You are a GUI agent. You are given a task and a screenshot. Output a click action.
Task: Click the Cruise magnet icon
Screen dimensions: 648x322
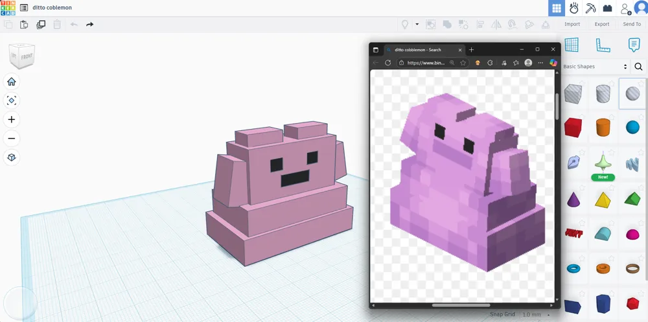pyautogui.click(x=513, y=25)
